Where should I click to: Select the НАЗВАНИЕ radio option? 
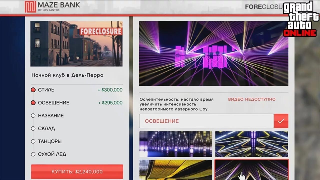(33, 116)
